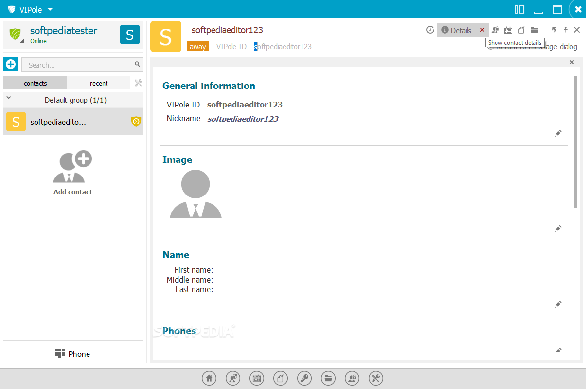Viewport: 586px width, 389px height.
Task: Open the Home icon in bottom toolbar
Action: pyautogui.click(x=209, y=378)
